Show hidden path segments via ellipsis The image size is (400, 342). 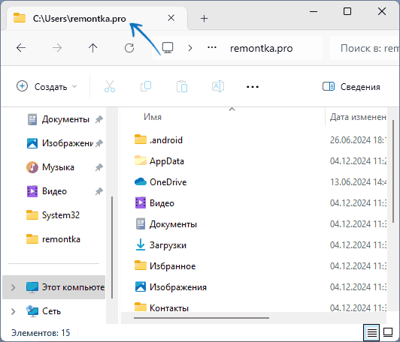tap(212, 47)
